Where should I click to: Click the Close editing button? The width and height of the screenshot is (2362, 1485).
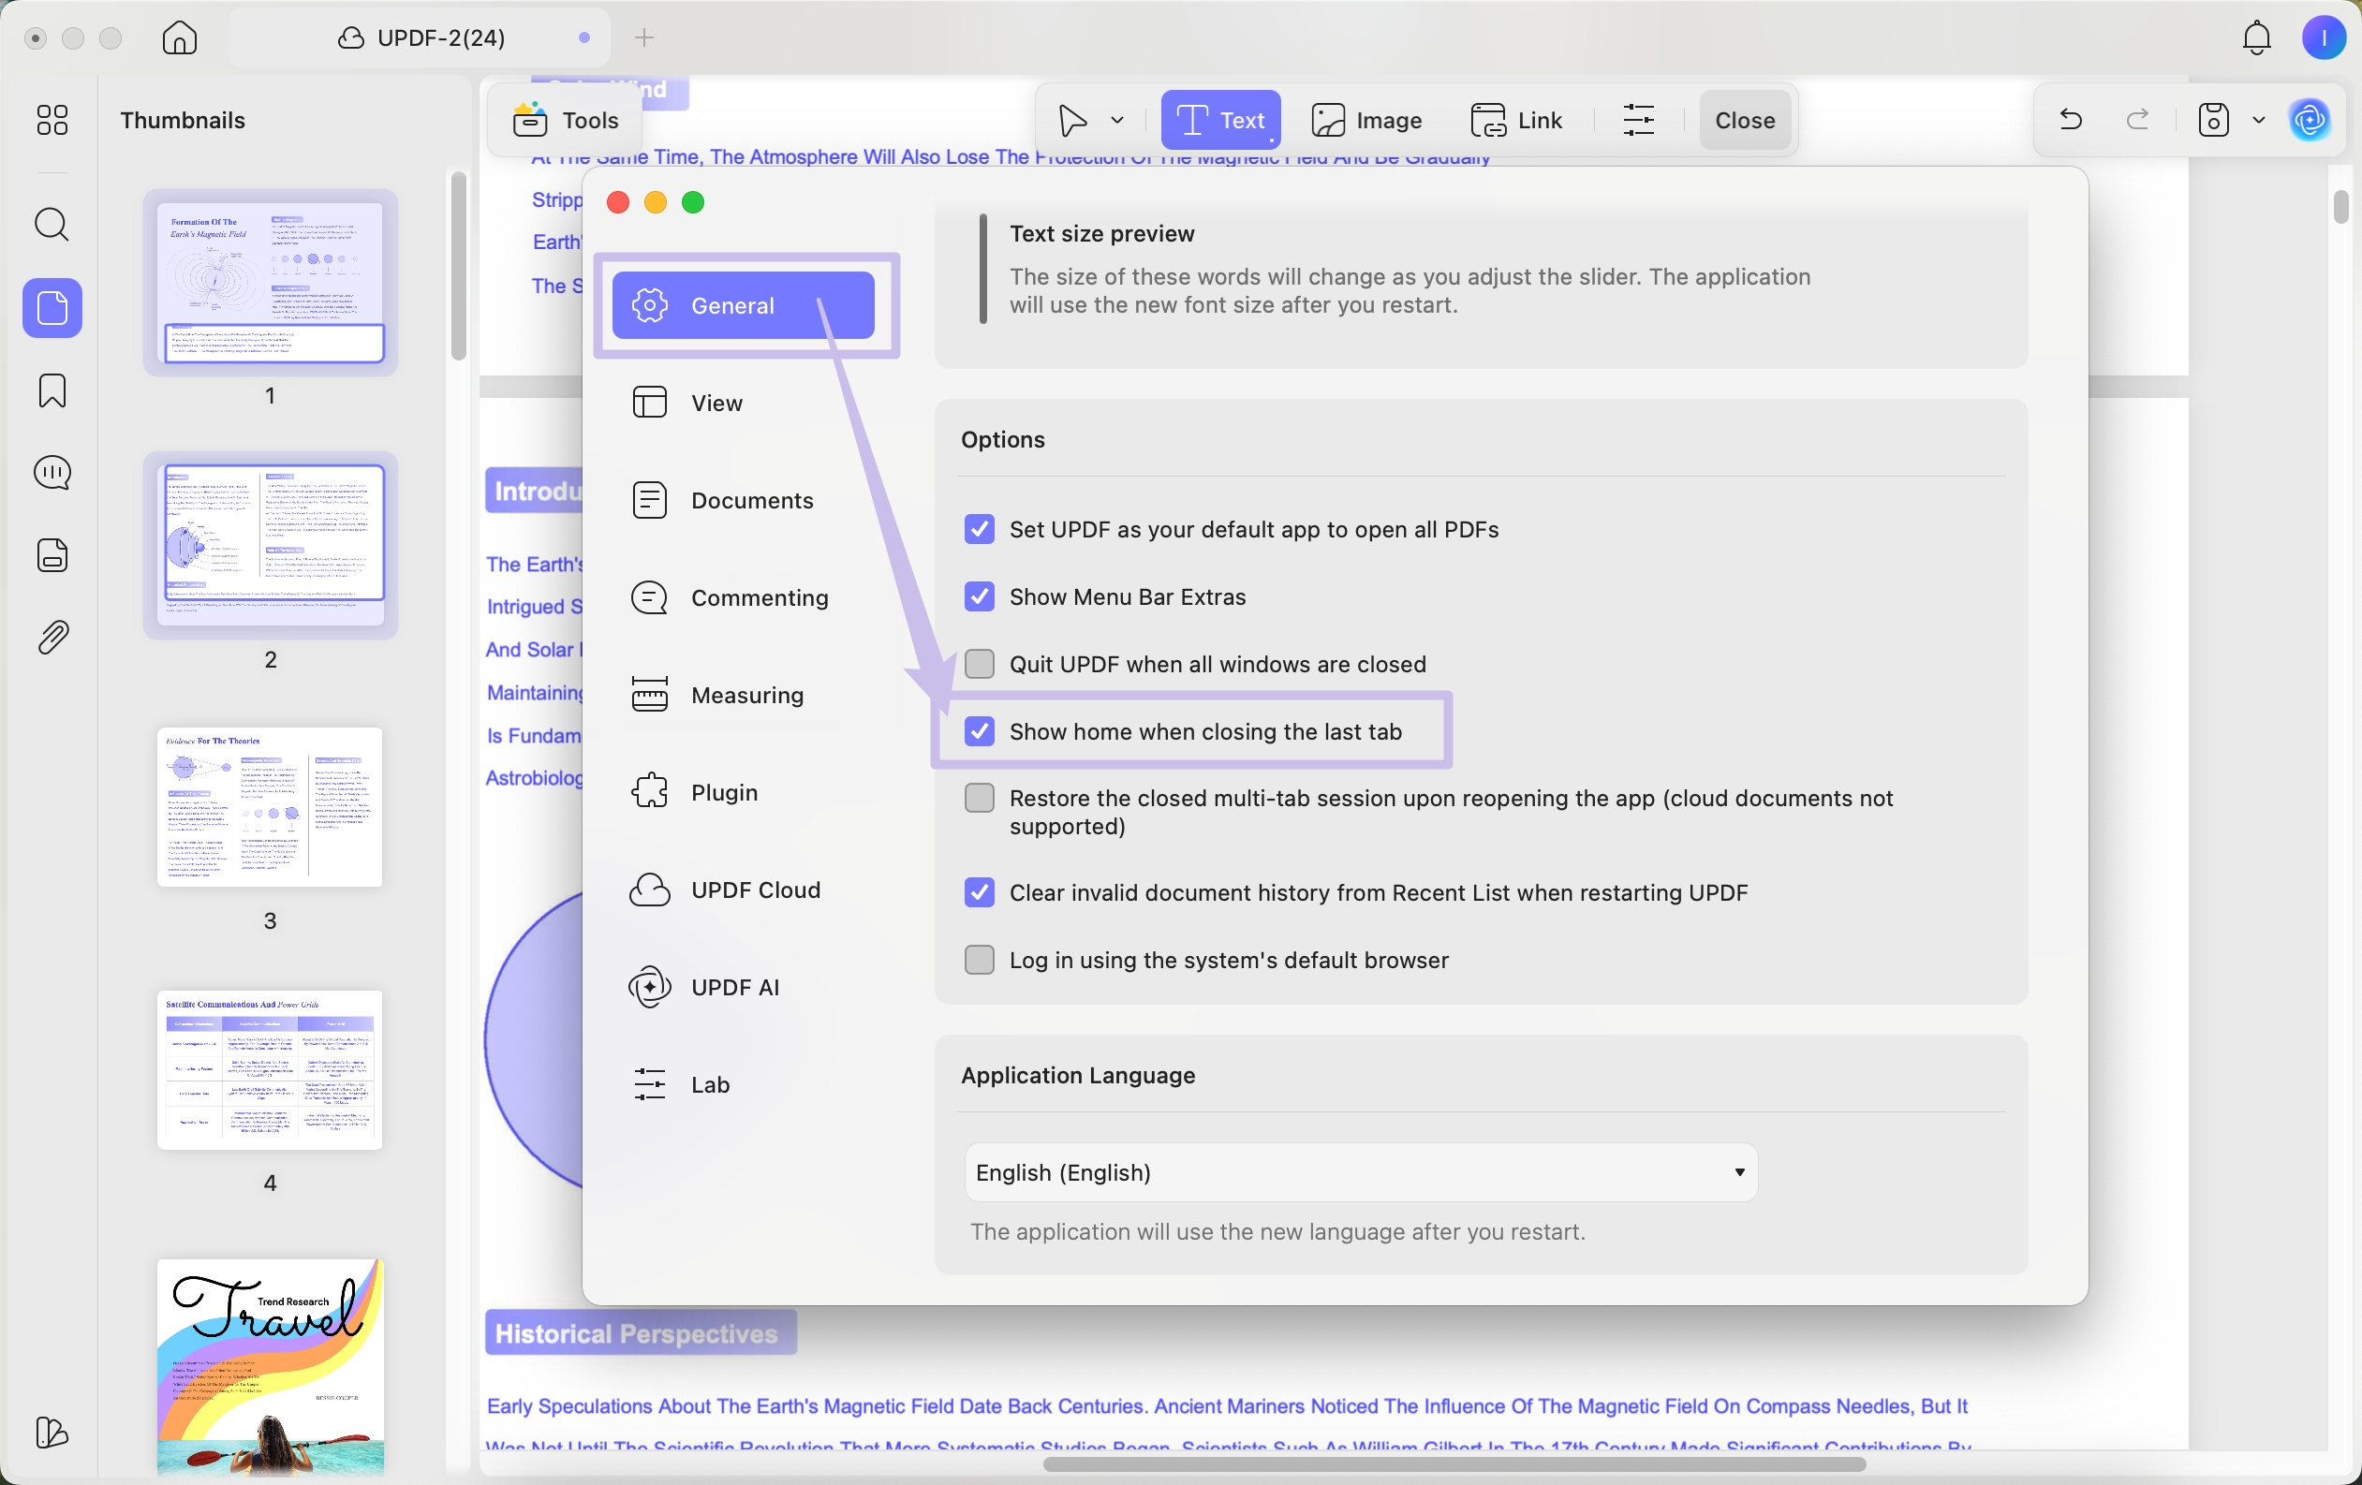1744,120
